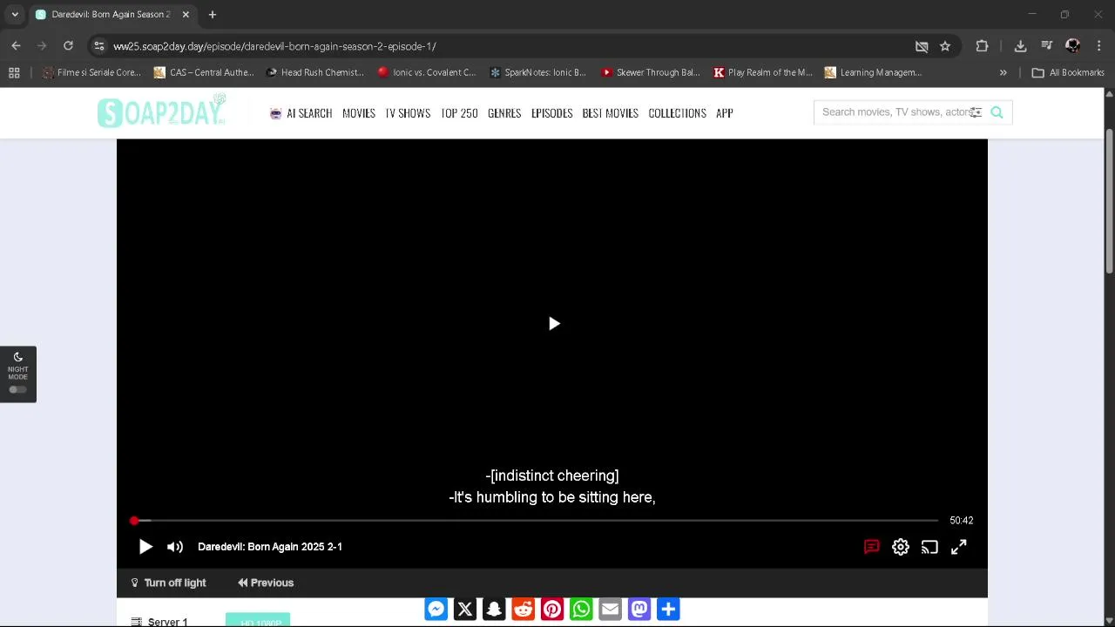The image size is (1115, 627).
Task: Share on Pinterest
Action: click(552, 610)
